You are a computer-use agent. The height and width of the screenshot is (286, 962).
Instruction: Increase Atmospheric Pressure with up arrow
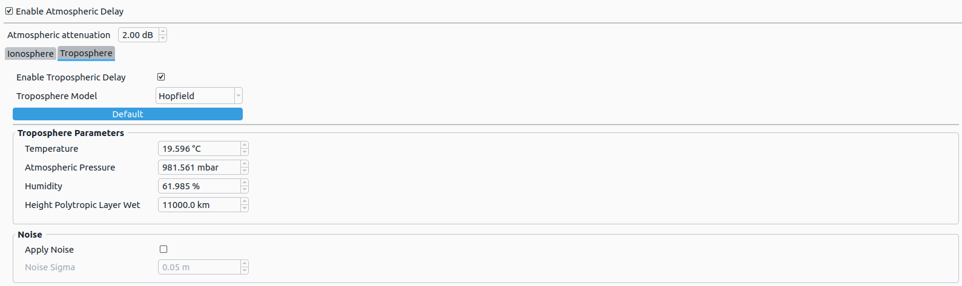245,164
